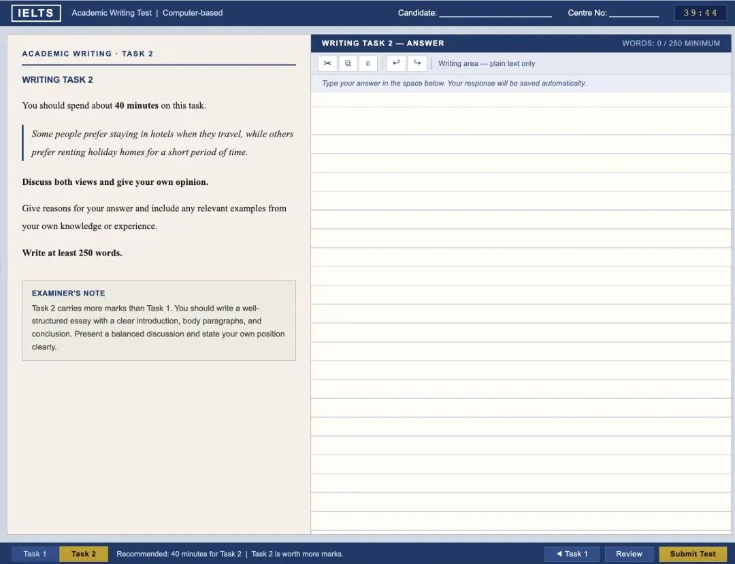The height and width of the screenshot is (564, 735).
Task: Select the Task 2 tab
Action: 84,554
